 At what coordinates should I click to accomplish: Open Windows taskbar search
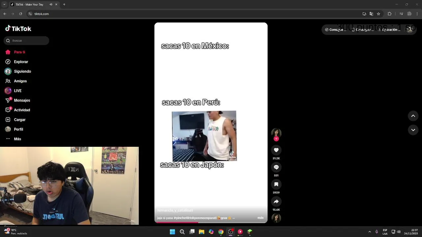pyautogui.click(x=182, y=232)
